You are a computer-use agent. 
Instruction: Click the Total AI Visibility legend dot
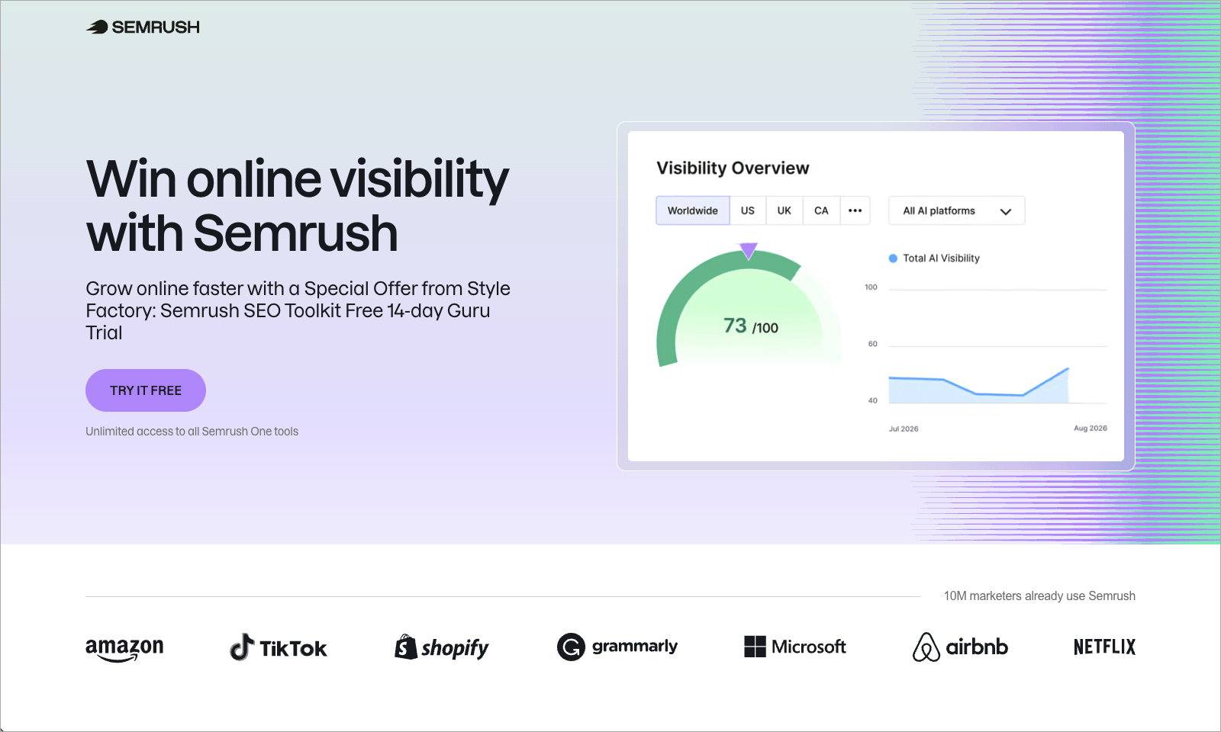point(893,258)
